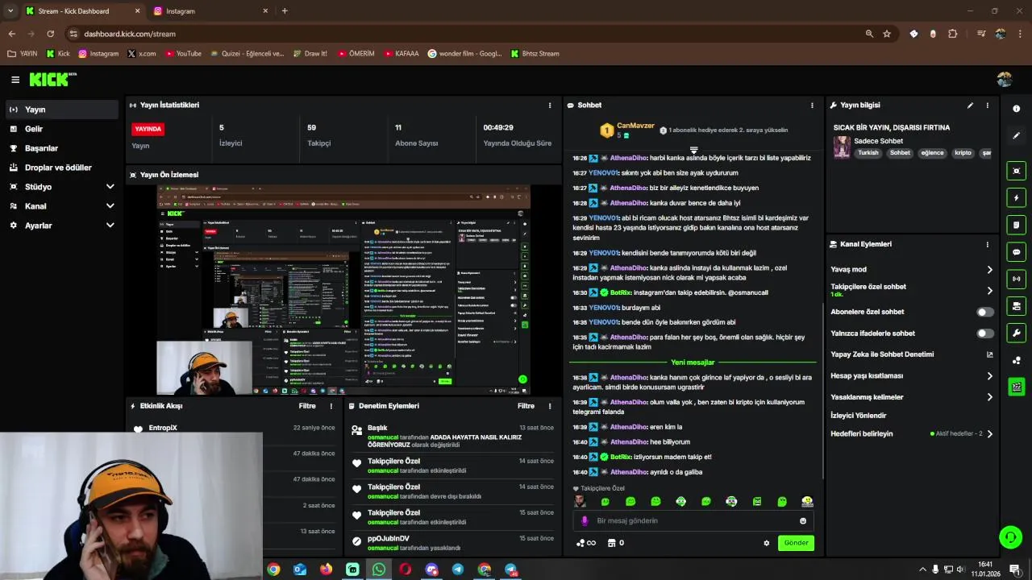Open Yasaklanmış kelimeler chevron
The image size is (1032, 580).
(x=989, y=397)
